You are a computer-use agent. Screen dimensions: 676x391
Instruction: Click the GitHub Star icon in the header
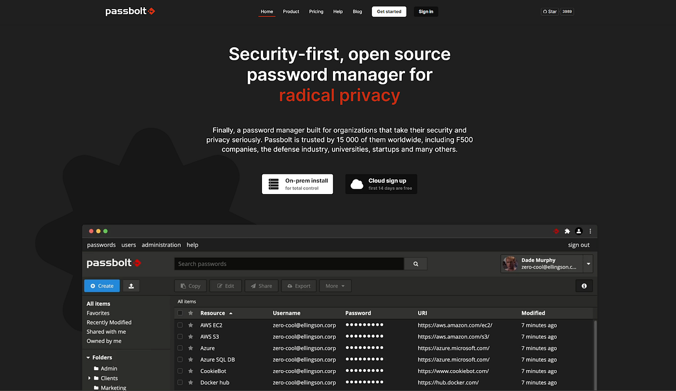pos(545,11)
